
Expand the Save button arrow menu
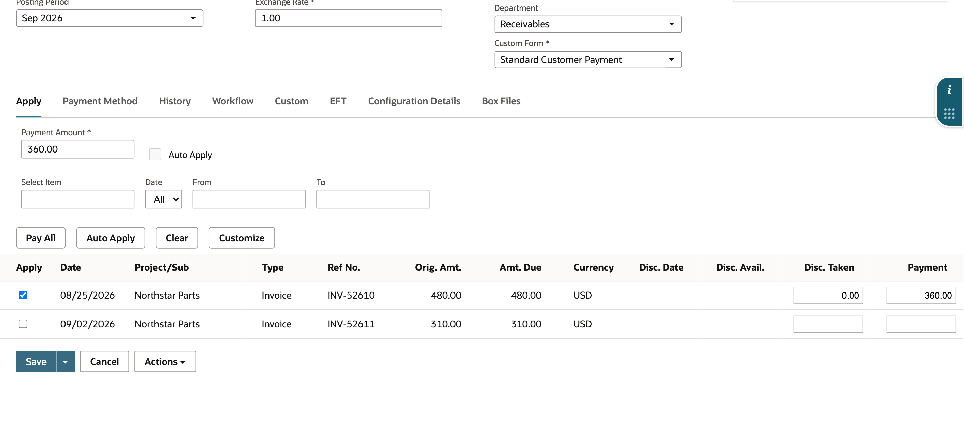pyautogui.click(x=65, y=362)
